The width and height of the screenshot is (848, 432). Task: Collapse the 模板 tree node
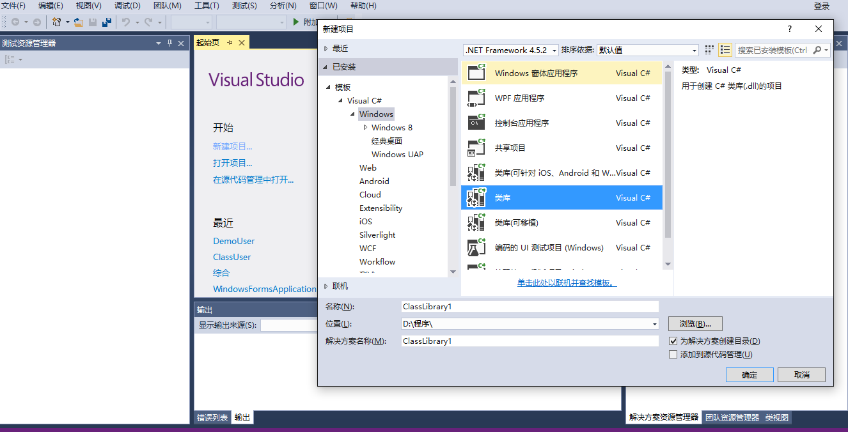tap(329, 88)
